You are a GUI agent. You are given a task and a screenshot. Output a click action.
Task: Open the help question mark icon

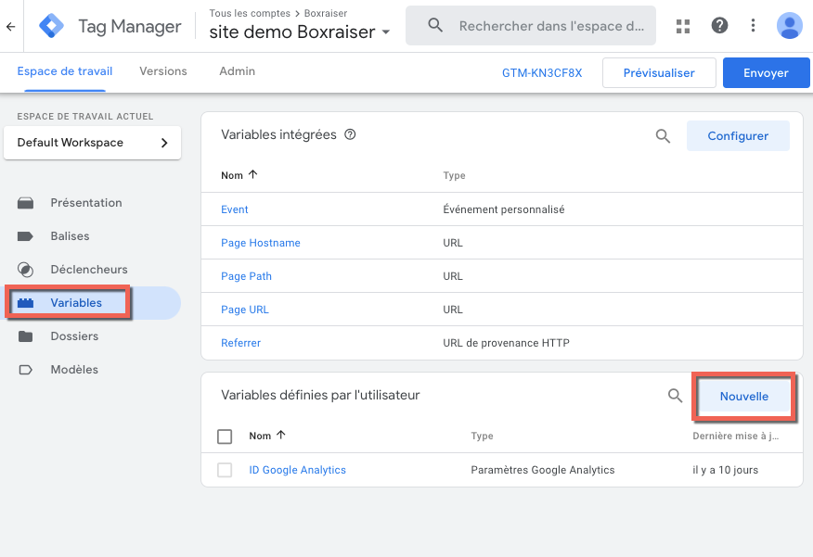coord(719,26)
